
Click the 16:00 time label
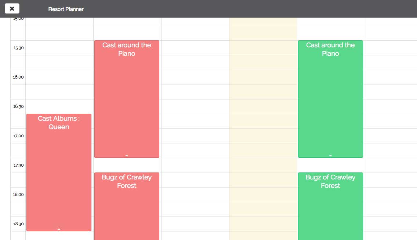(x=18, y=77)
